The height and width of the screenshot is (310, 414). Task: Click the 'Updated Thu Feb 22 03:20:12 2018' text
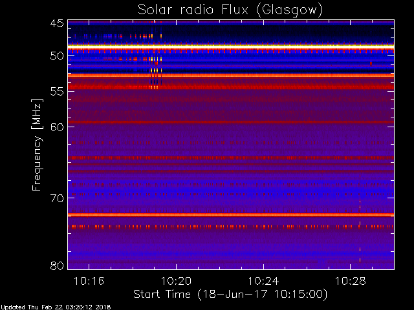pyautogui.click(x=56, y=307)
